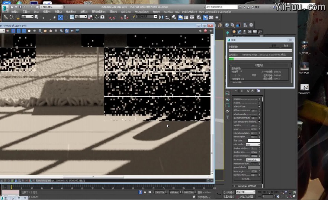Image resolution: width=328 pixels, height=200 pixels.
Task: Click the Exclude... button
Action: [247, 179]
